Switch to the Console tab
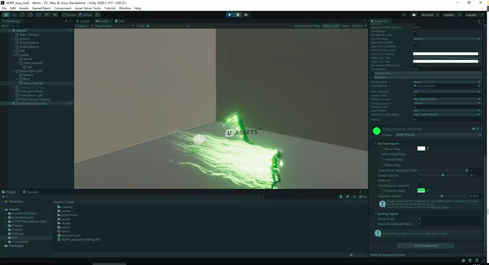This screenshot has width=489, height=265. coord(30,192)
